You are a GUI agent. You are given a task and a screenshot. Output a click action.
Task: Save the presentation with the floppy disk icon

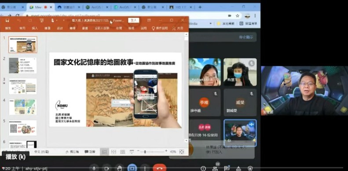click(7, 21)
